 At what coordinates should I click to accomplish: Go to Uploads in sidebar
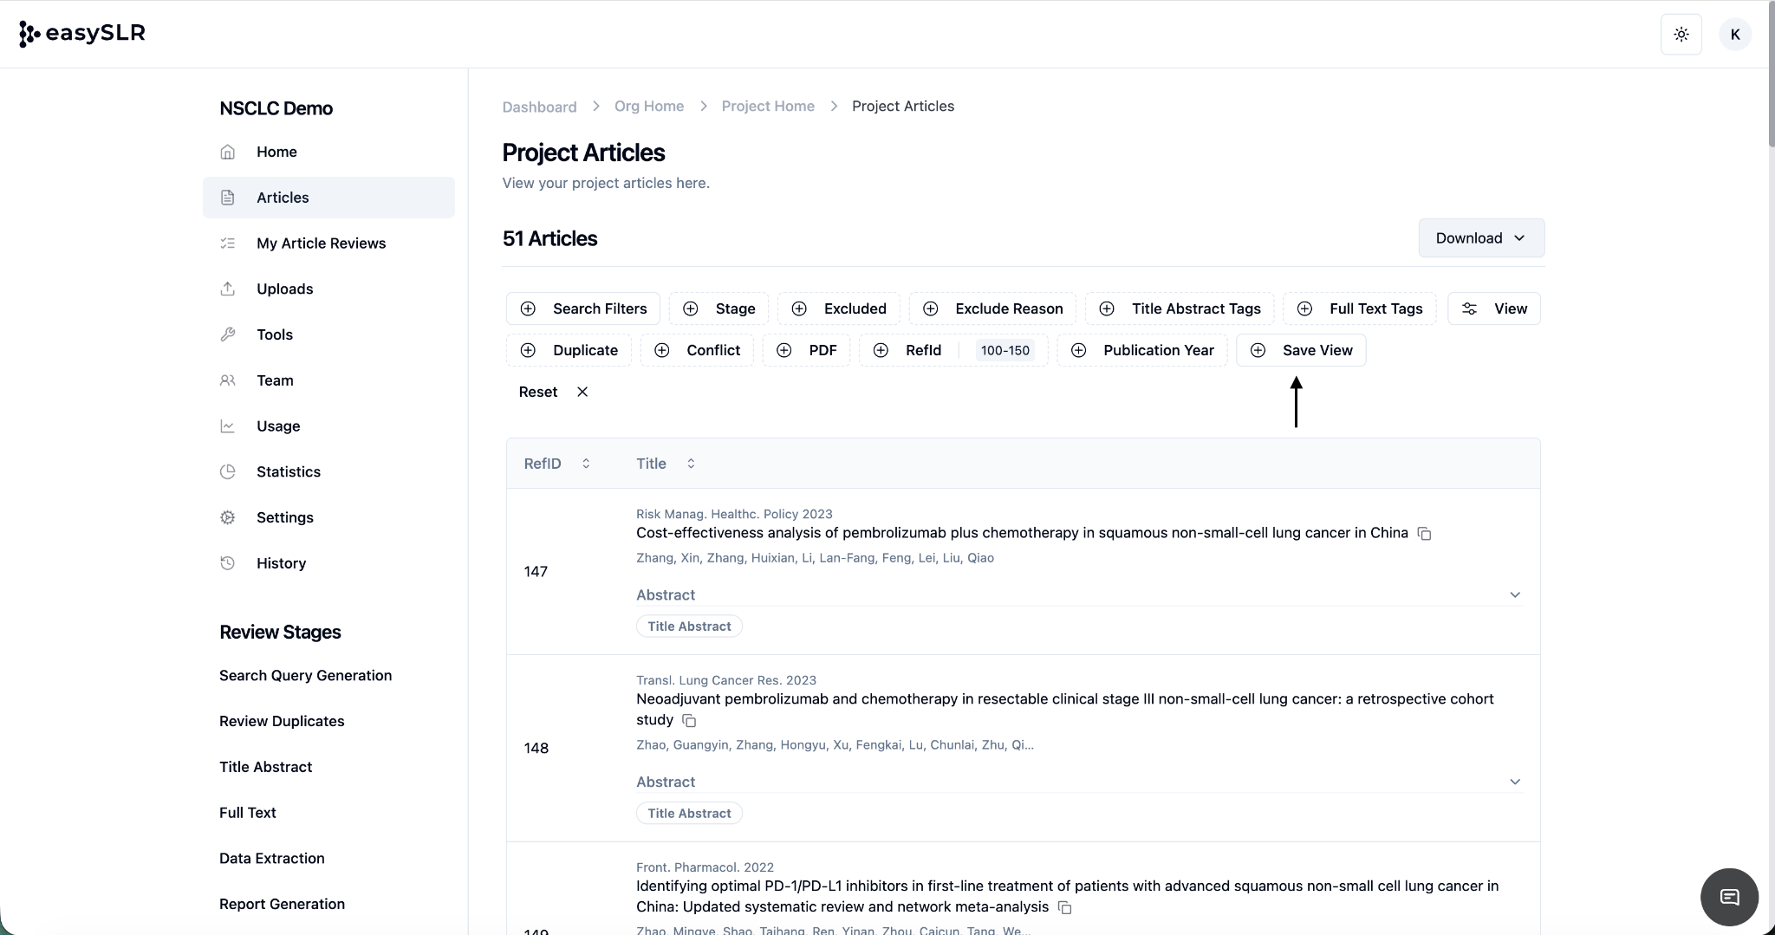click(x=284, y=289)
